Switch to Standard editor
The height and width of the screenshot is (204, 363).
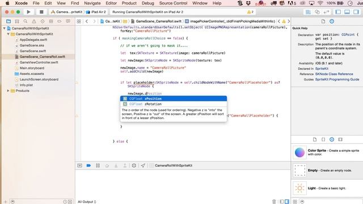308,12
